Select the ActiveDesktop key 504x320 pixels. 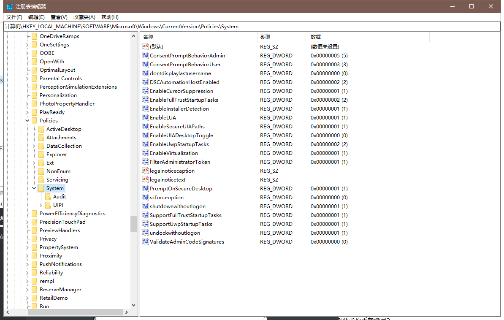64,129
